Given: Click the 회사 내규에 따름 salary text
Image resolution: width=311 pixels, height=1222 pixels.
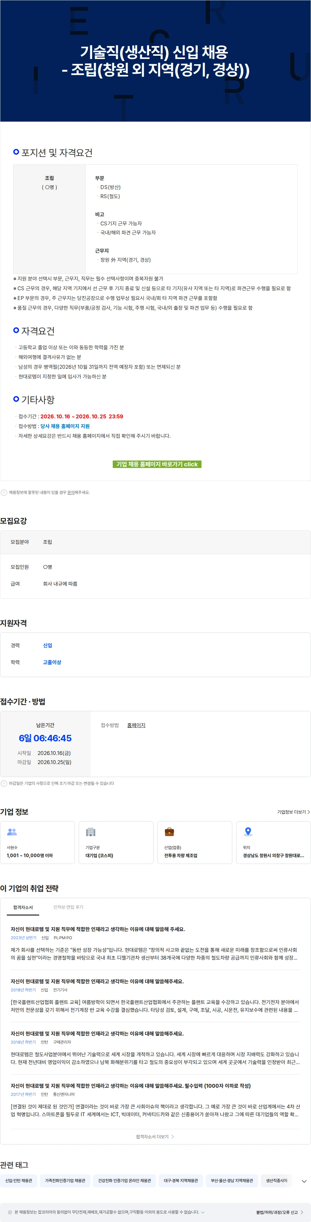Looking at the screenshot, I should click(x=60, y=584).
